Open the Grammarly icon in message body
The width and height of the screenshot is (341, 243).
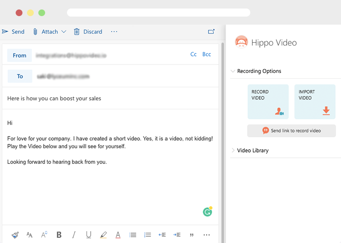coord(208,212)
